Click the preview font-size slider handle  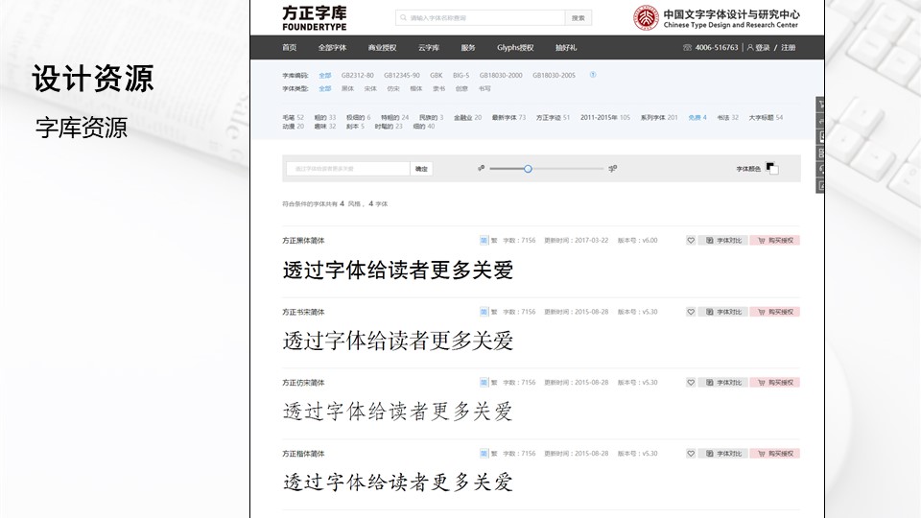coord(528,169)
